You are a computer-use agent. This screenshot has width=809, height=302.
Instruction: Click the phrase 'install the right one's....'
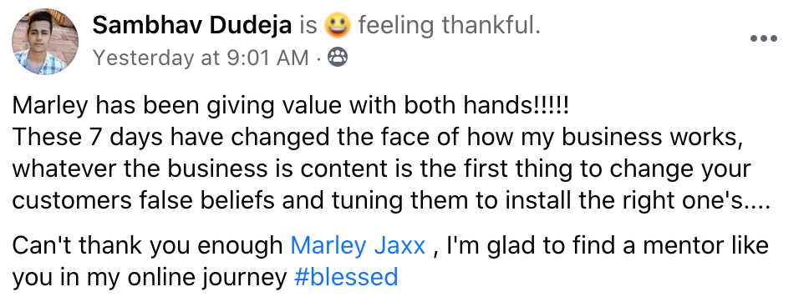click(x=638, y=201)
